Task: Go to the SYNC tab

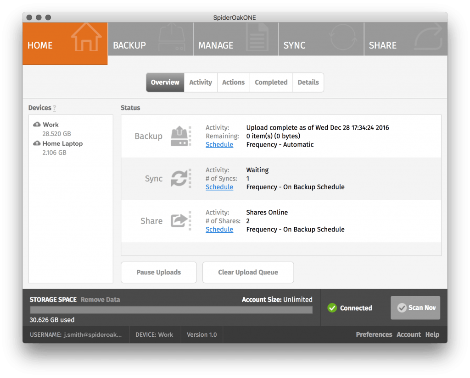Action: 321,39
